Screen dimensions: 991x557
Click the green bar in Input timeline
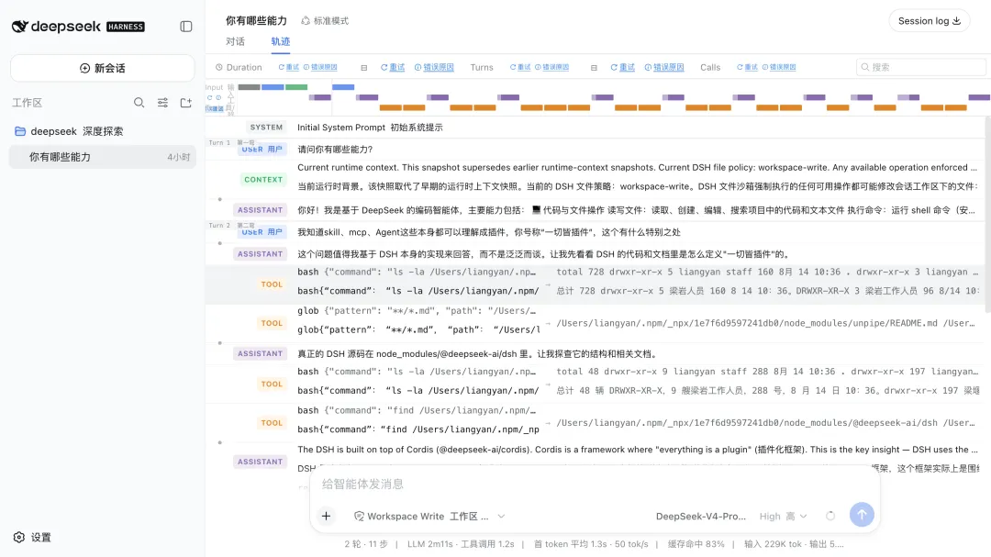(x=296, y=87)
